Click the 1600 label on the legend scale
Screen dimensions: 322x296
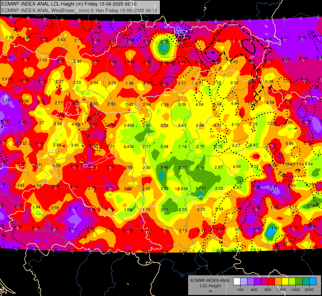[x=295, y=290]
